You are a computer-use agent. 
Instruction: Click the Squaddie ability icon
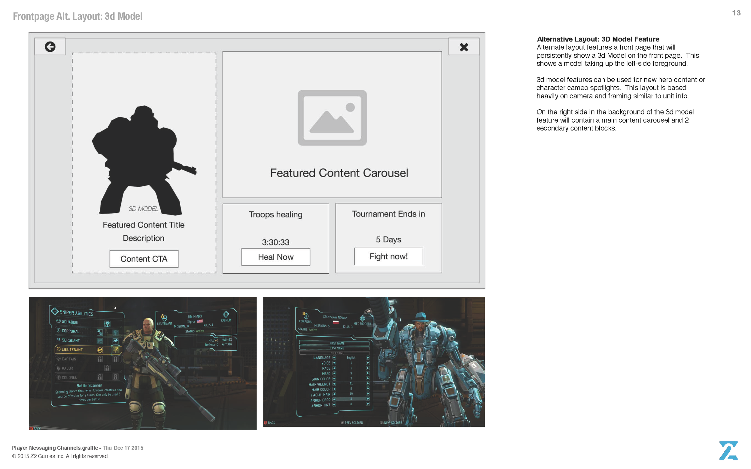(x=107, y=324)
